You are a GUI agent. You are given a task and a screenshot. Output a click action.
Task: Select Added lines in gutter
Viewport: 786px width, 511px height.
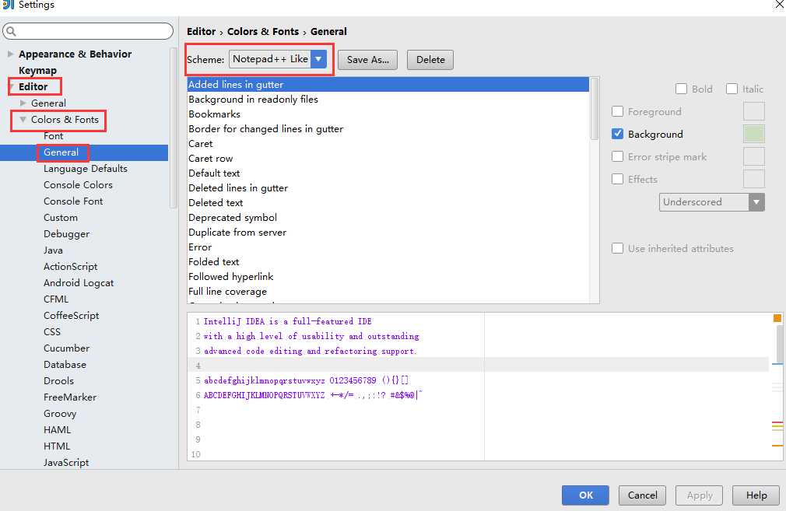pos(388,84)
